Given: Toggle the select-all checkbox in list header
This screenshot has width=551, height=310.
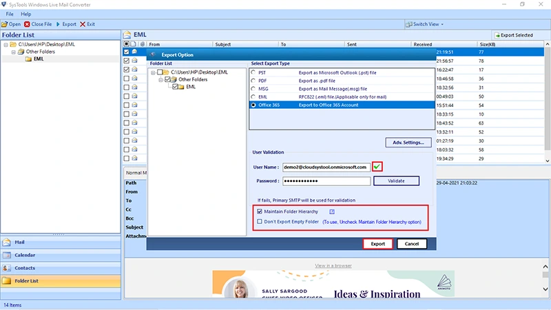Looking at the screenshot, I should 127,44.
